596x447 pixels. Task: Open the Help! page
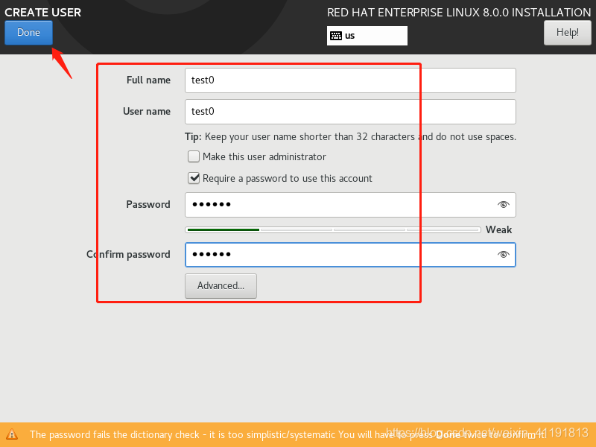567,33
